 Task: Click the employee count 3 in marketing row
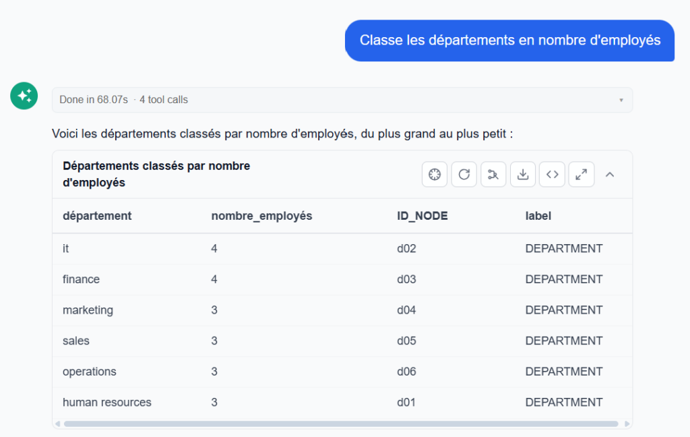pyautogui.click(x=214, y=310)
